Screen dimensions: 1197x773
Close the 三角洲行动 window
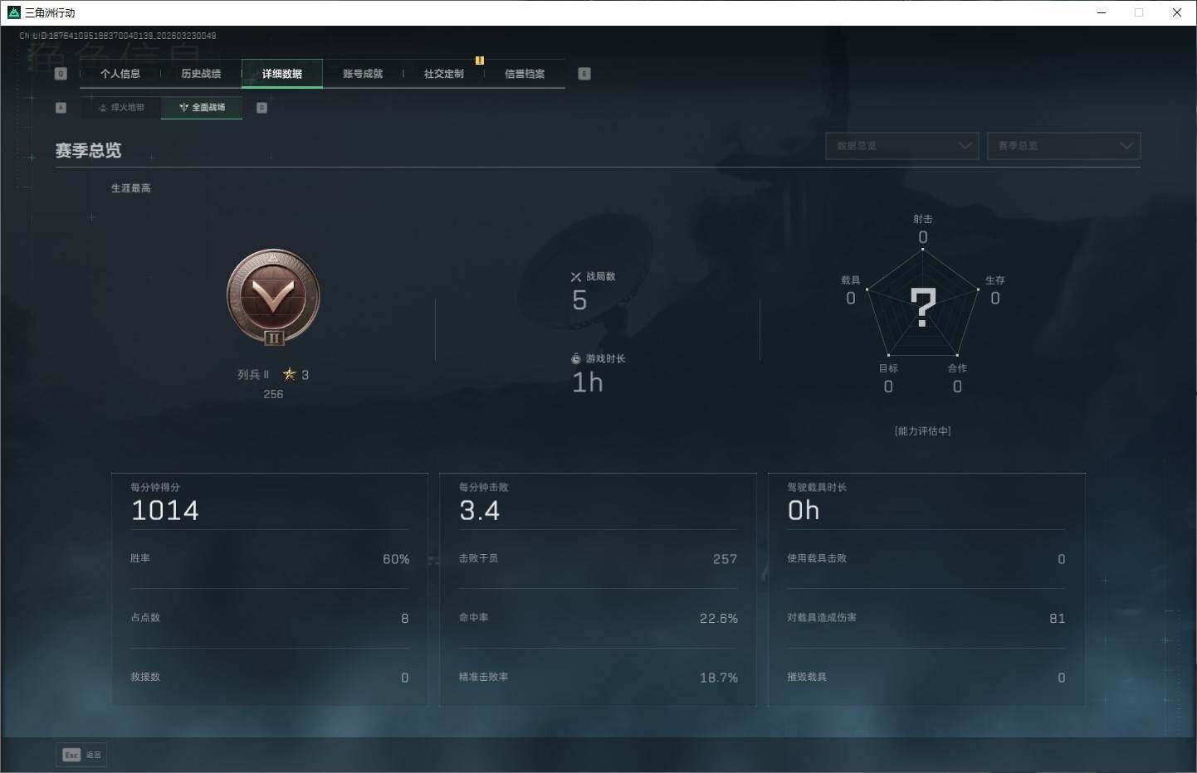click(1177, 12)
